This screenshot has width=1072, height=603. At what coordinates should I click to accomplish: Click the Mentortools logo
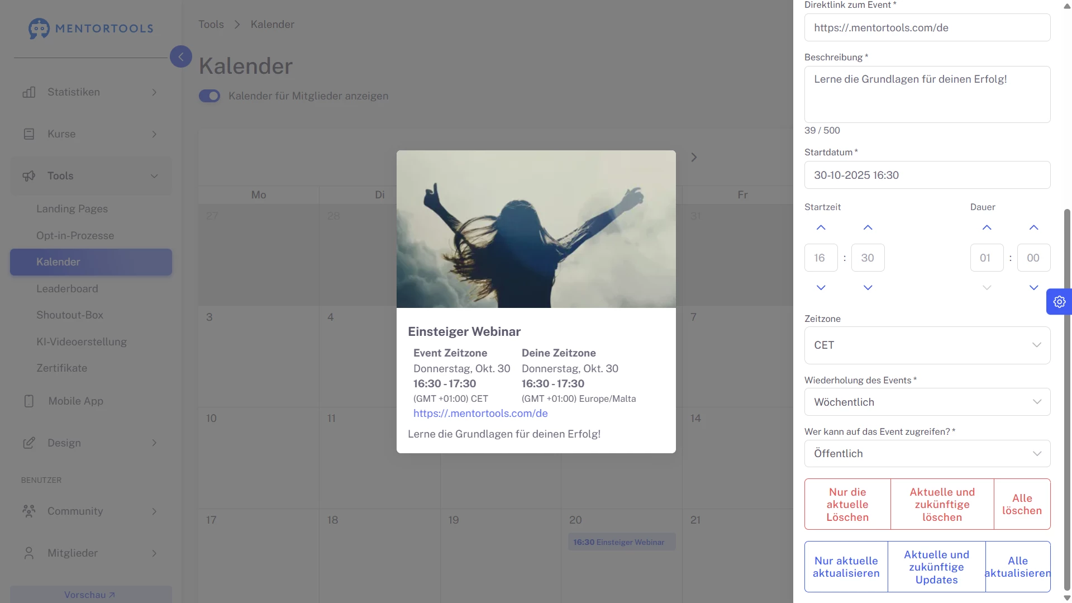(90, 28)
